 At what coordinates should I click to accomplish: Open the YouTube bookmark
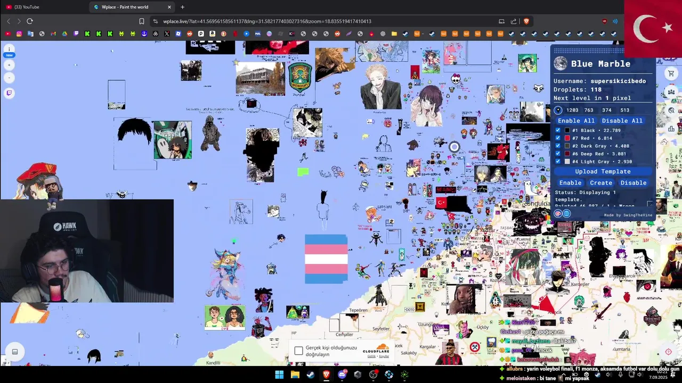tap(8, 34)
